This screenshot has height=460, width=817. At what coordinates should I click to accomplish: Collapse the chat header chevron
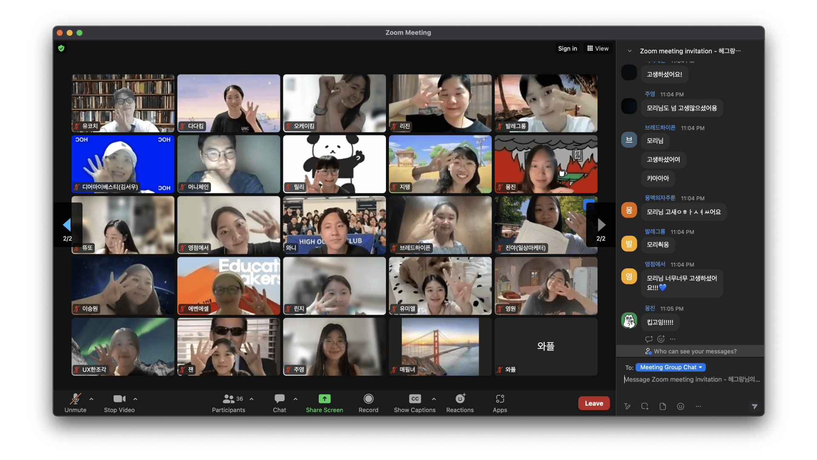click(629, 51)
